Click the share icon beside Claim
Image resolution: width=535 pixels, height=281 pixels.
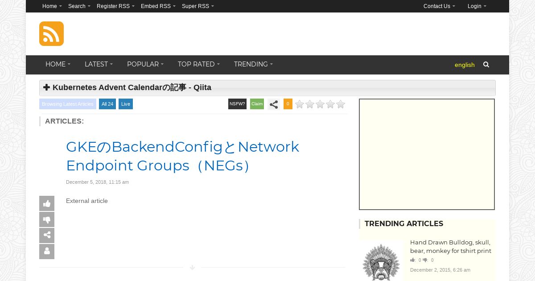274,104
